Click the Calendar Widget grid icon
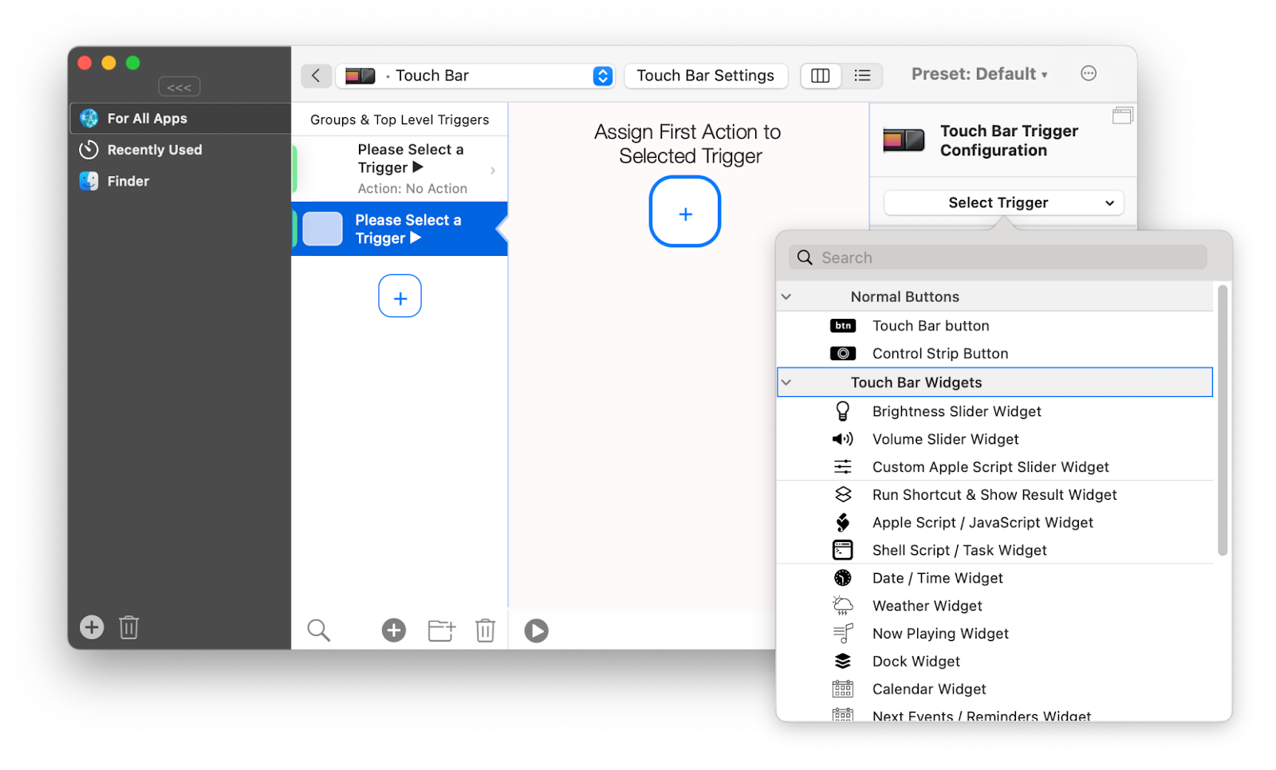The width and height of the screenshot is (1276, 770). pyautogui.click(x=843, y=689)
